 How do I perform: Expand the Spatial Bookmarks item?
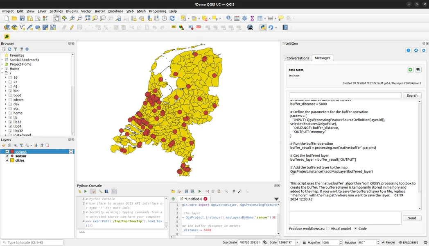point(2,60)
